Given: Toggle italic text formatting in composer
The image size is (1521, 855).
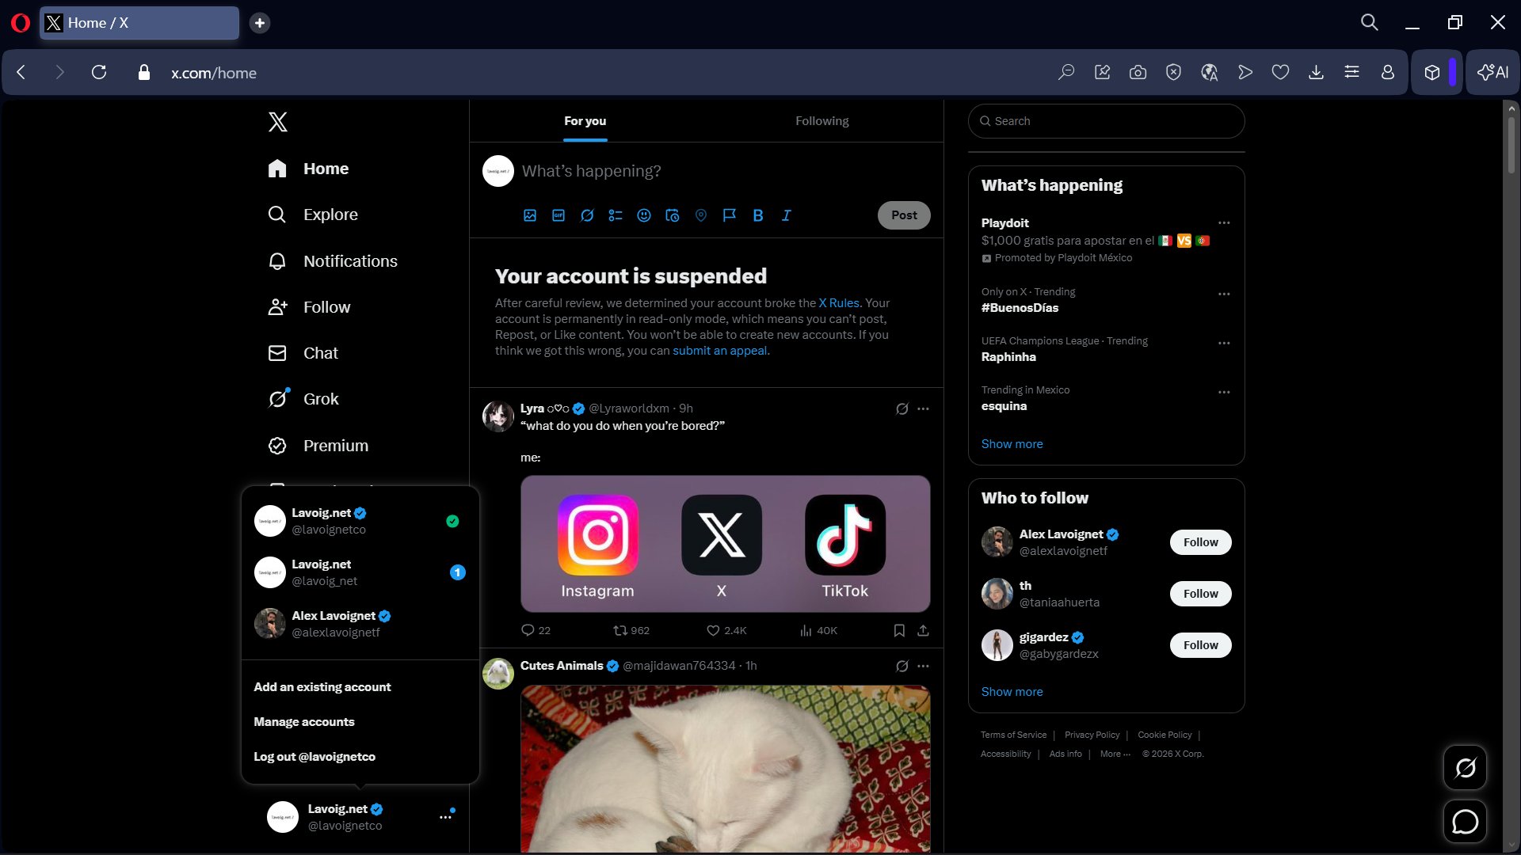Looking at the screenshot, I should tap(787, 215).
